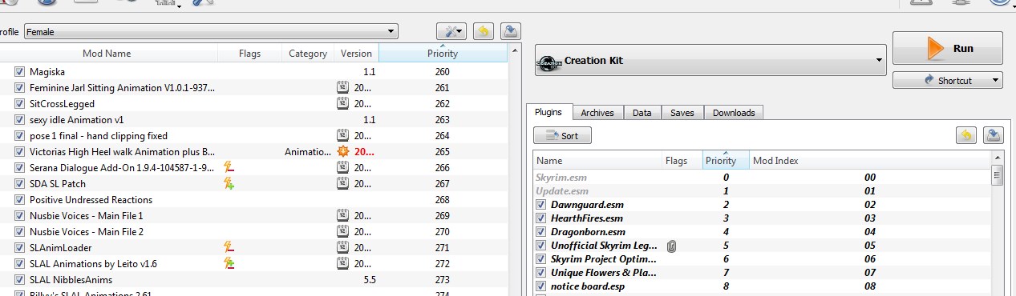This screenshot has width=1016, height=296.
Task: Switch to the Plugins tab
Action: click(x=549, y=113)
